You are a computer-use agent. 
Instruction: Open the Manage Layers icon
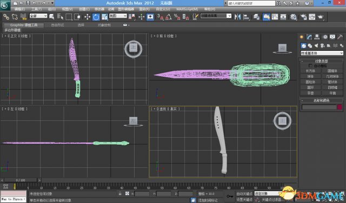click(x=256, y=17)
